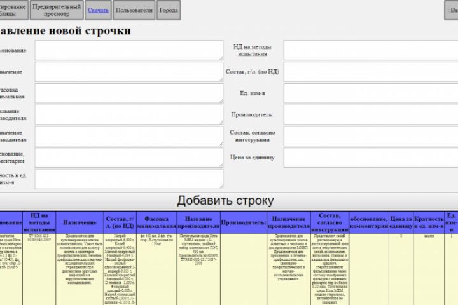This screenshot has height=305, width=458.
Task: Click the Состав, согласно инструкции column header
Action: pyautogui.click(x=330, y=222)
